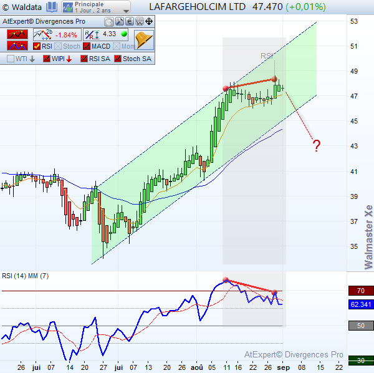Click the move panel cross-arrows icon
This screenshot has width=374, height=373.
(149, 21)
